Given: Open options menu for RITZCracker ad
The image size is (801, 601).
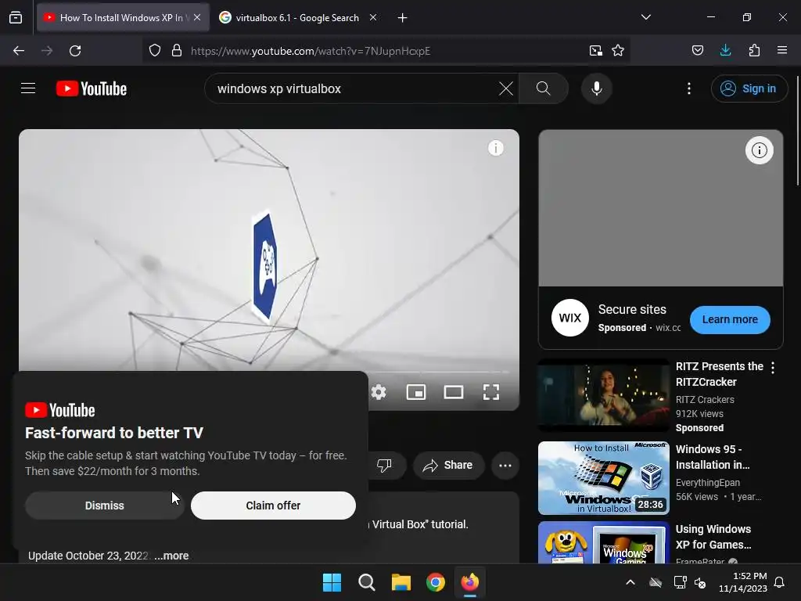Looking at the screenshot, I should point(773,368).
